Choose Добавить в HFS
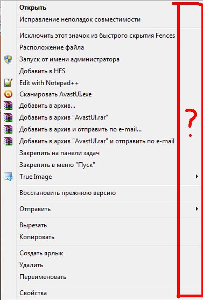203x300 pixels. [108, 71]
